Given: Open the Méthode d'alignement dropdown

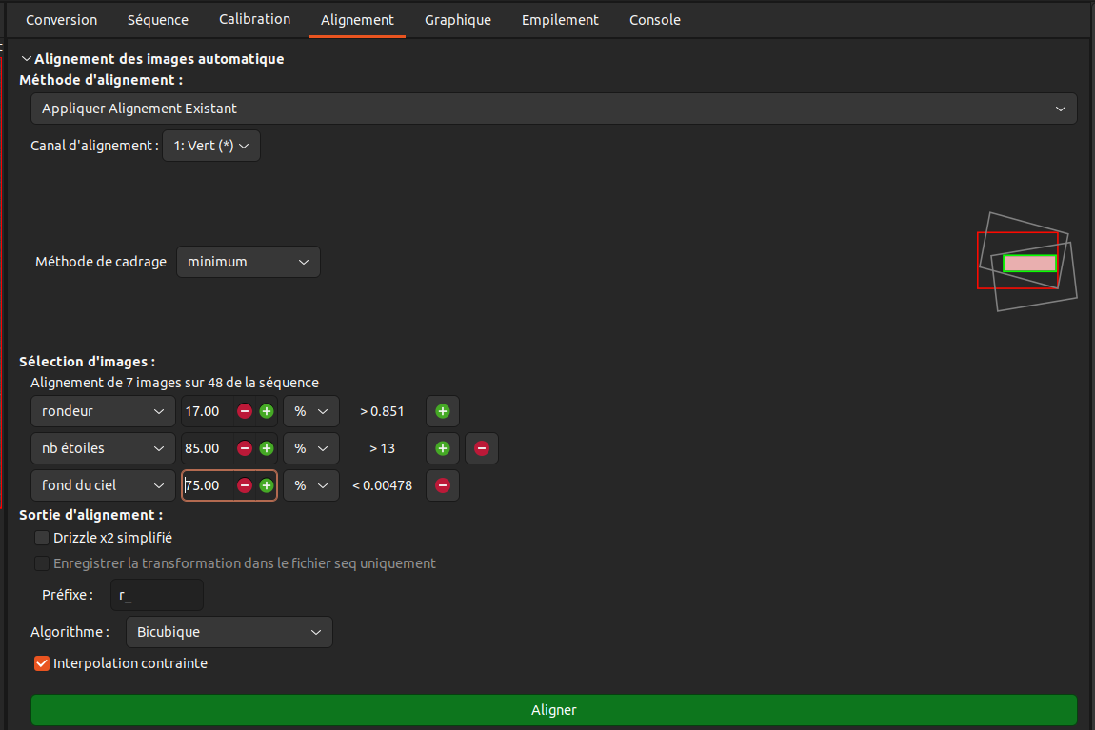Looking at the screenshot, I should [x=554, y=109].
